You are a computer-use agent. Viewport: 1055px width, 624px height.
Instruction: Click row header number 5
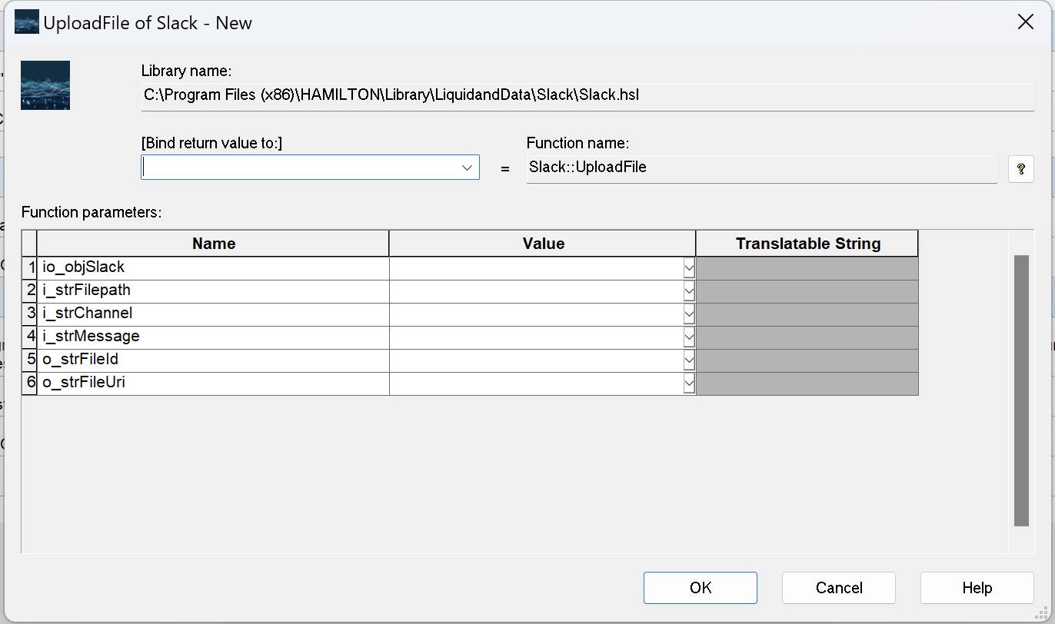click(30, 360)
